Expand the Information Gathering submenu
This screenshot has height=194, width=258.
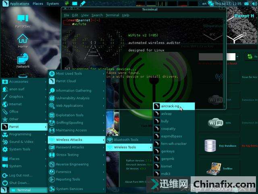[x=73, y=91]
